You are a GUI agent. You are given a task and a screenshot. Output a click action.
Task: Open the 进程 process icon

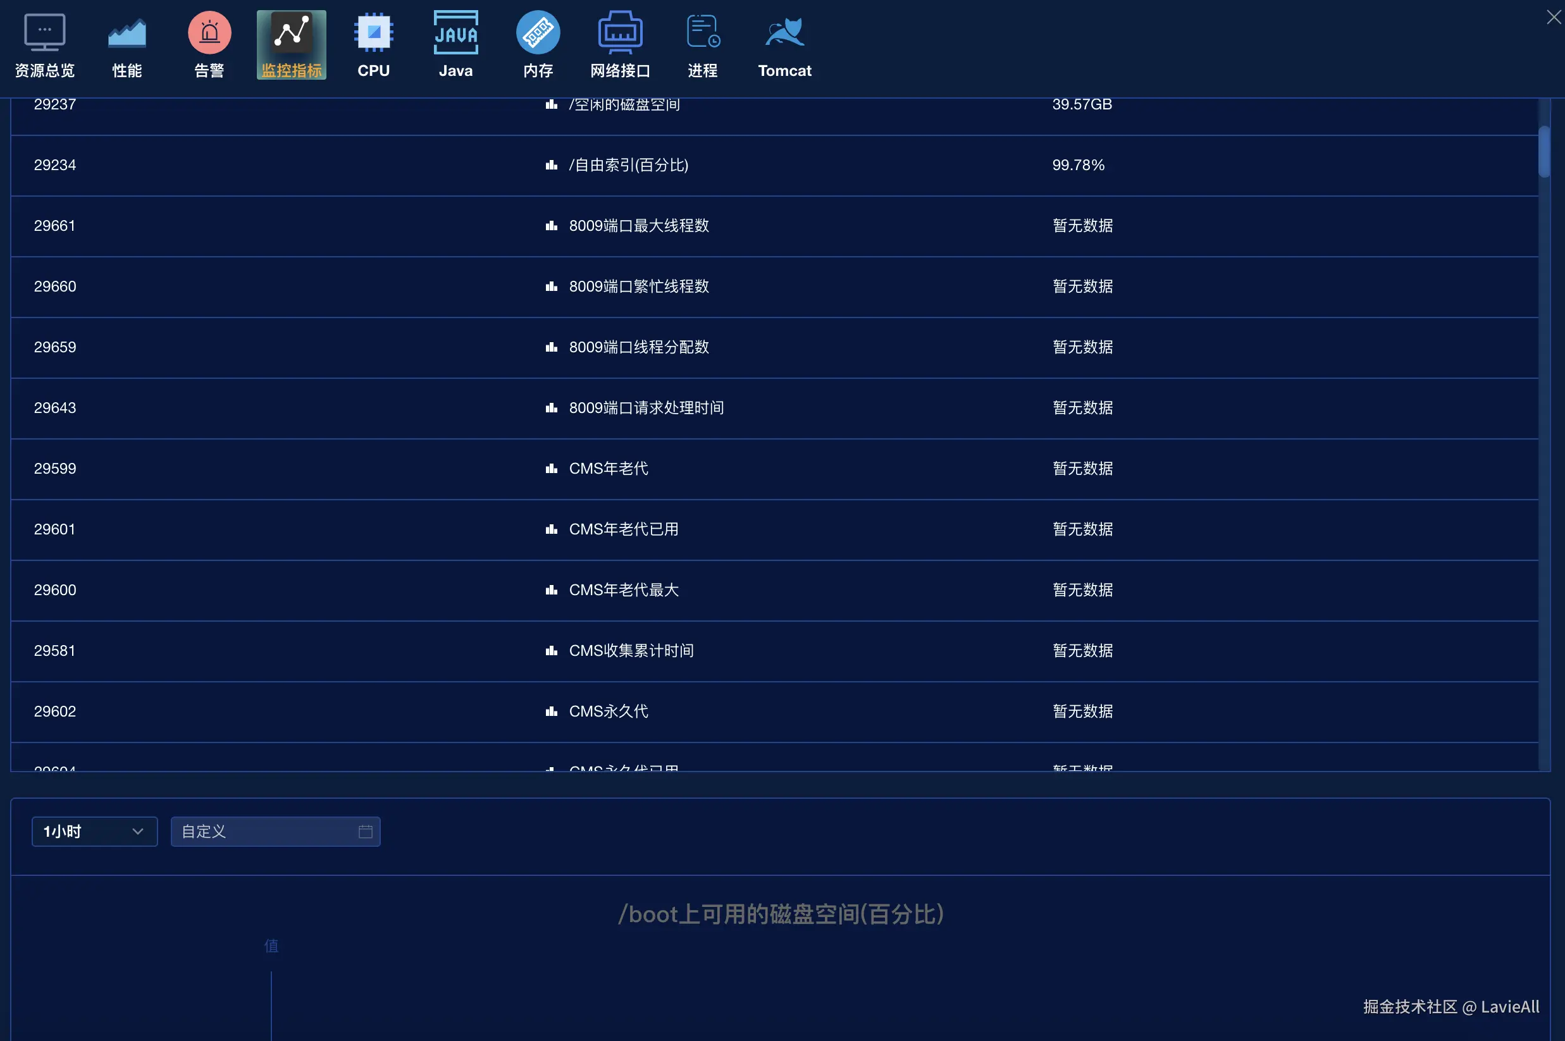point(703,33)
